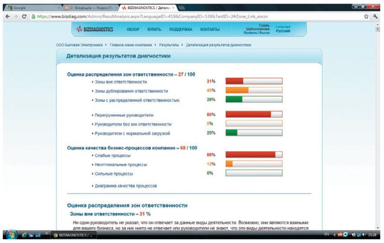Close the BIZDIAGNOSTICS browser tab
The width and height of the screenshot is (384, 243).
174,8
